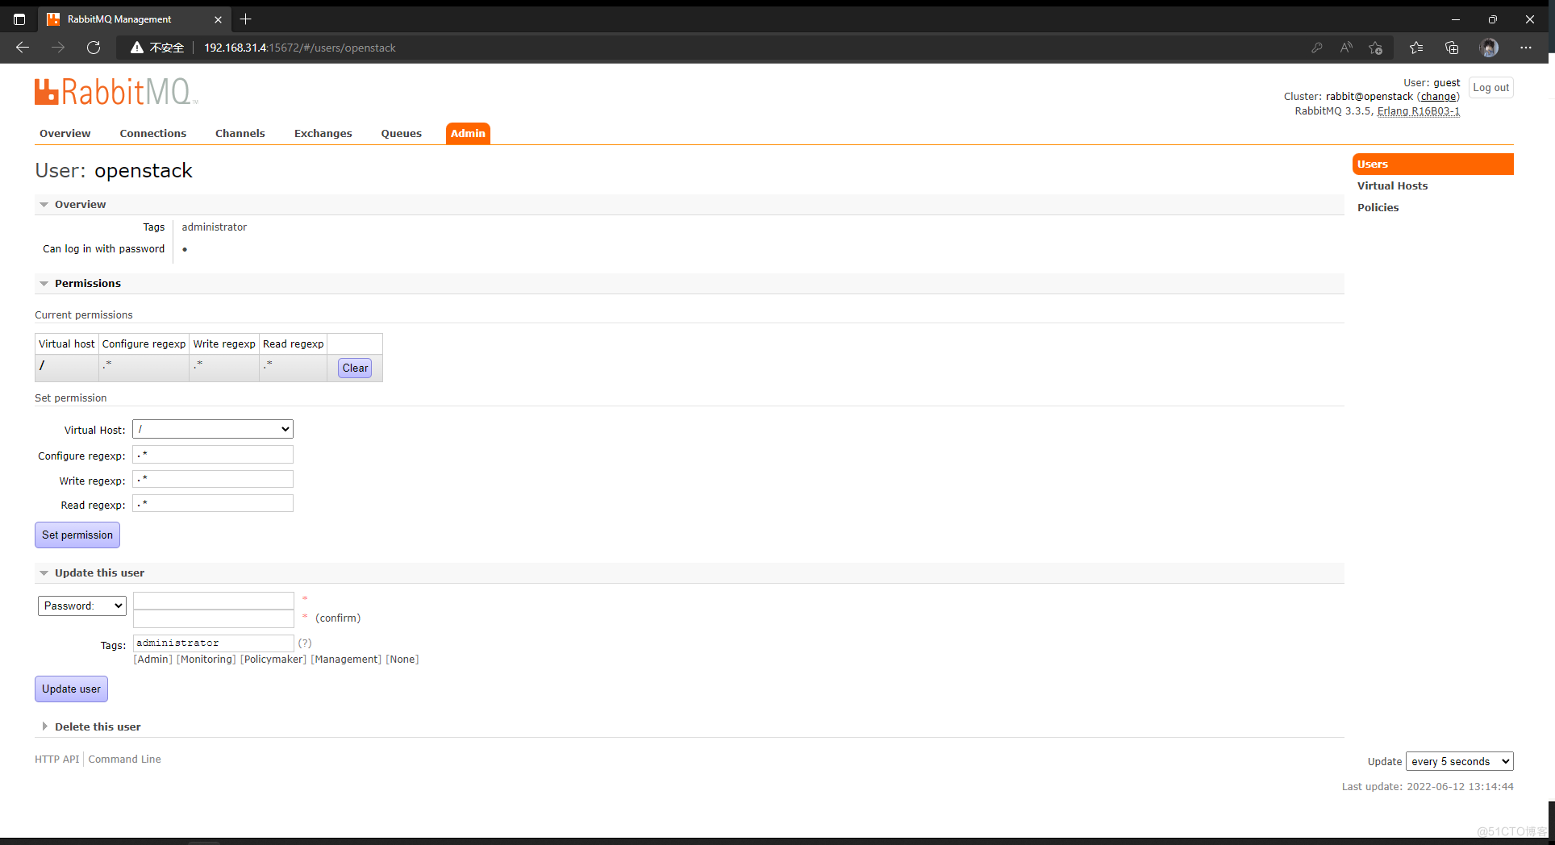Click the 'administrator' tag value in Overview
Viewport: 1555px width, 845px height.
(214, 227)
